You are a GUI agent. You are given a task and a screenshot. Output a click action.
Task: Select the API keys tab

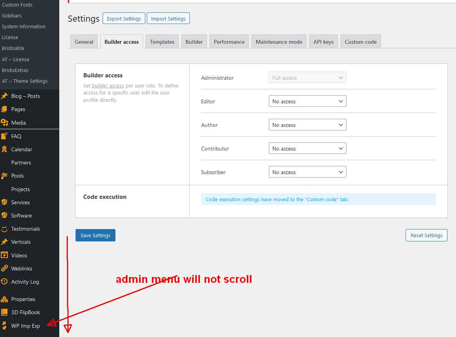pos(323,41)
